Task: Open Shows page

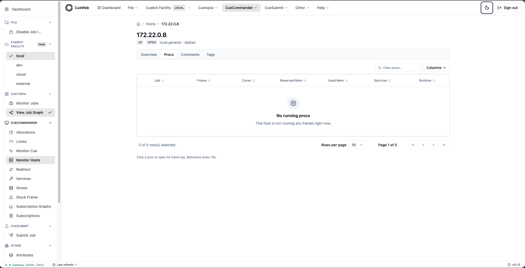Action: [30, 188]
